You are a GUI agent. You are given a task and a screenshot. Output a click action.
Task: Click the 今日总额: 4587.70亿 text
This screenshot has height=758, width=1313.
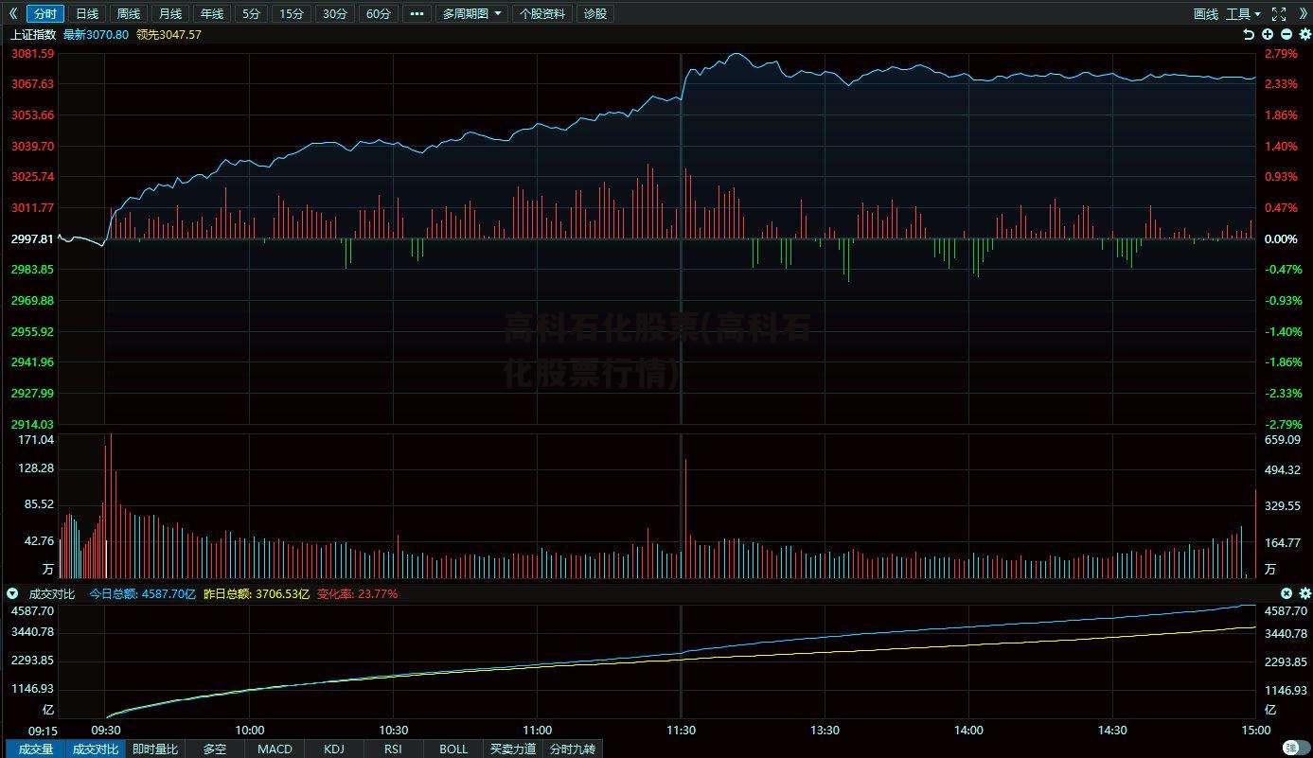click(142, 593)
